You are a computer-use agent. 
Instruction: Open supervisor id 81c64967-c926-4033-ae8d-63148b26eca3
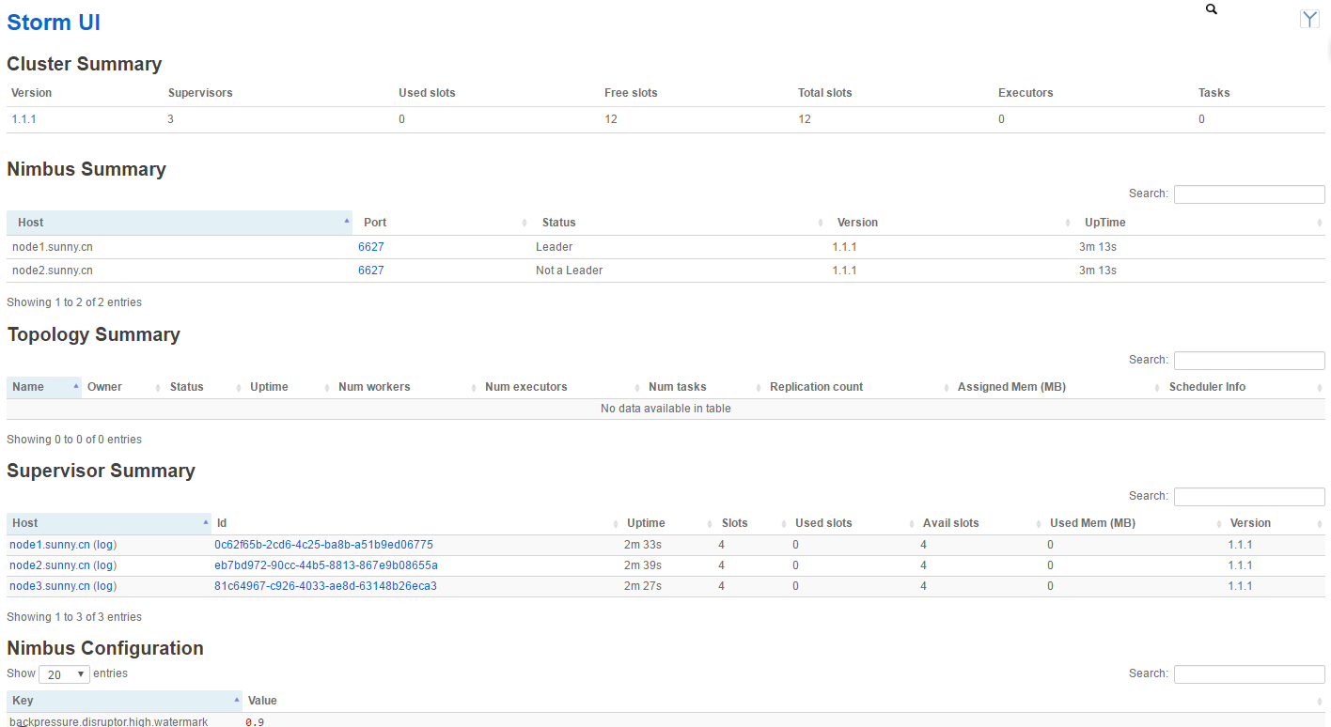[x=325, y=586]
